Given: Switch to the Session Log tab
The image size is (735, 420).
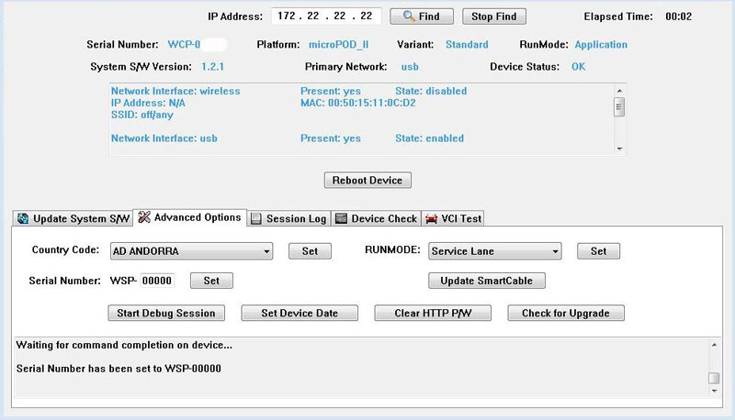Looking at the screenshot, I should point(289,218).
